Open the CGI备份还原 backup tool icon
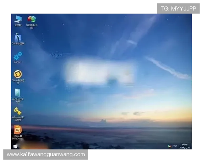Viewport: 203px width, 163px height. coord(18,38)
